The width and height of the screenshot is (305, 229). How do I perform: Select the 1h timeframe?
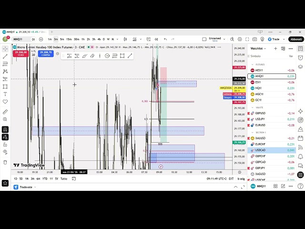83,39
